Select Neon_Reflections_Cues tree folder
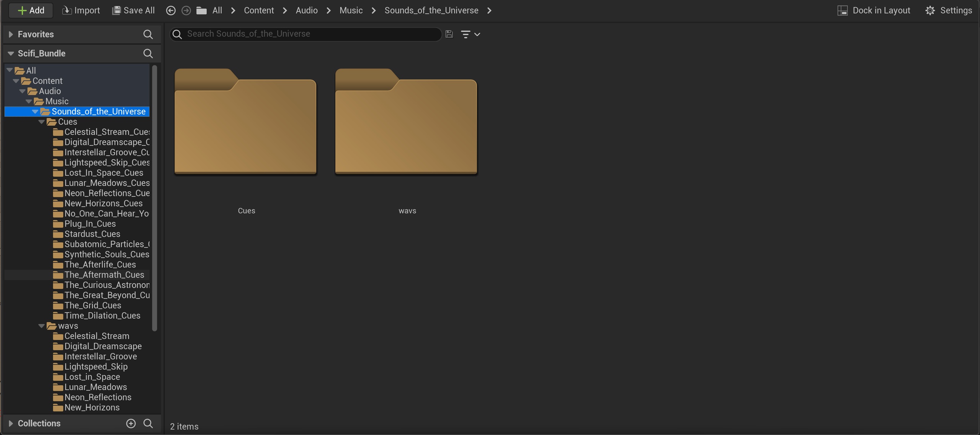Image resolution: width=980 pixels, height=435 pixels. [101, 193]
